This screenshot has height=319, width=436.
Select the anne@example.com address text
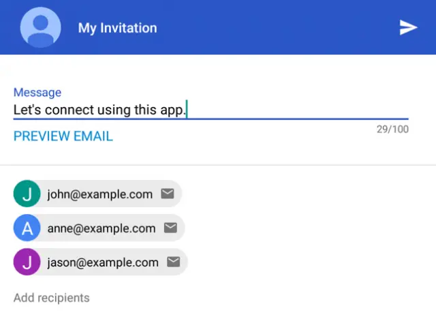(x=101, y=228)
